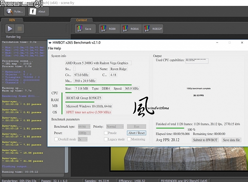Minimize the HWBOT x265 Benchmark window
Screen dimensions: 248x182
pyautogui.click(x=217, y=43)
